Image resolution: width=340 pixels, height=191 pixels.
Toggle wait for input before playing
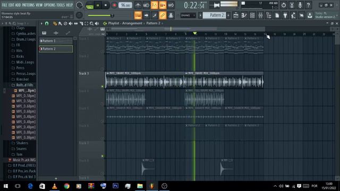[146, 5]
